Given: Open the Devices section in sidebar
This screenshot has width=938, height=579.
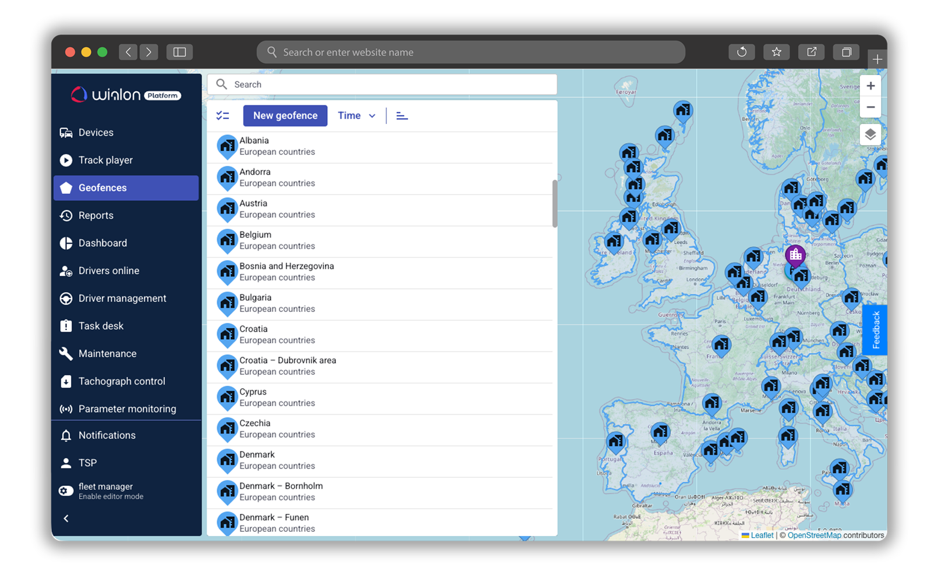Looking at the screenshot, I should pos(126,133).
